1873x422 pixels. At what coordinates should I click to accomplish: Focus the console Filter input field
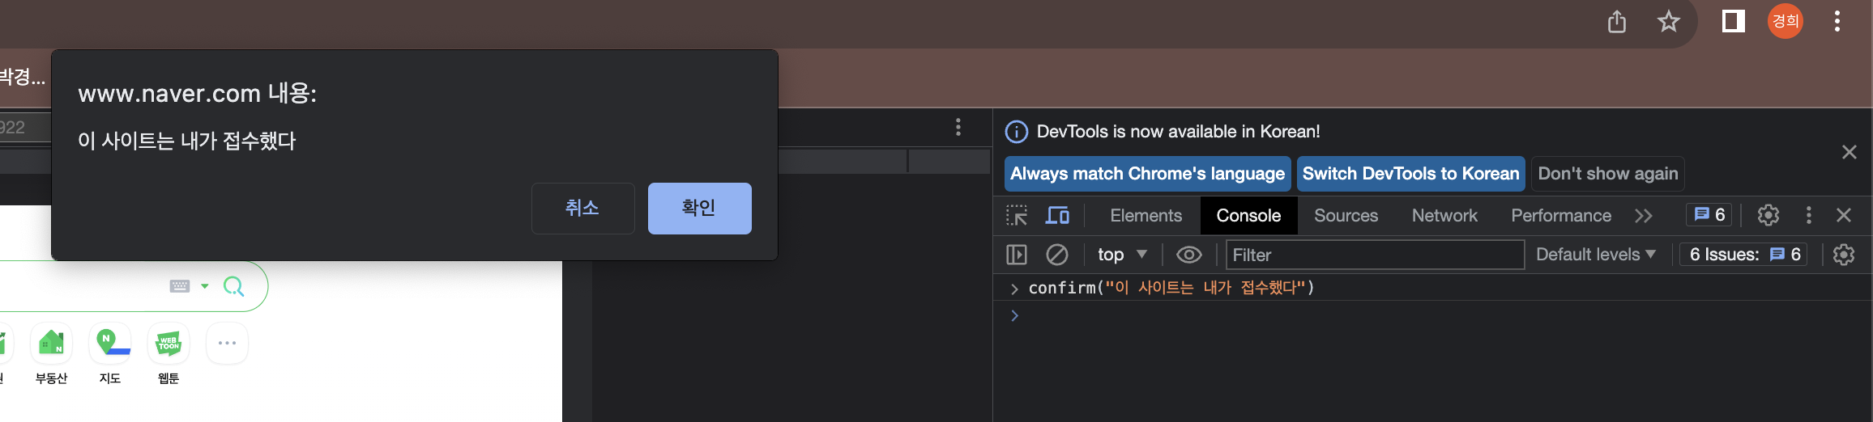coord(1375,255)
